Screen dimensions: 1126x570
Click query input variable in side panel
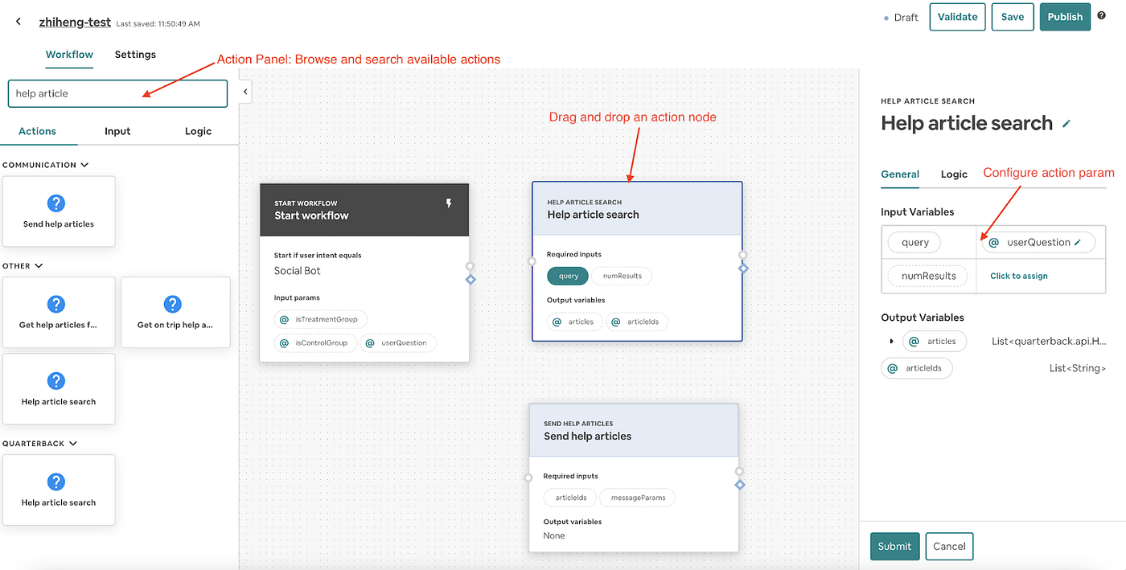(915, 242)
